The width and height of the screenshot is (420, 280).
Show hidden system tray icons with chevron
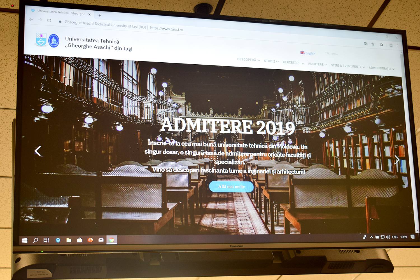371,237
